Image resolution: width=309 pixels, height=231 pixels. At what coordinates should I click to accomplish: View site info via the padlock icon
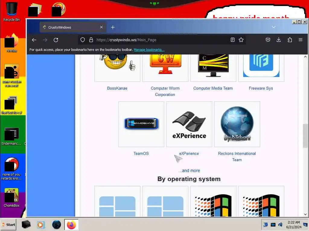[91, 40]
